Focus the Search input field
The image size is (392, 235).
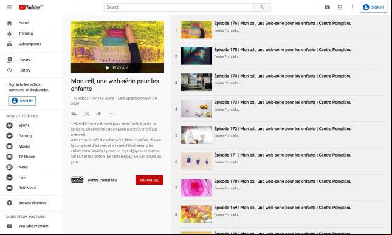point(179,7)
